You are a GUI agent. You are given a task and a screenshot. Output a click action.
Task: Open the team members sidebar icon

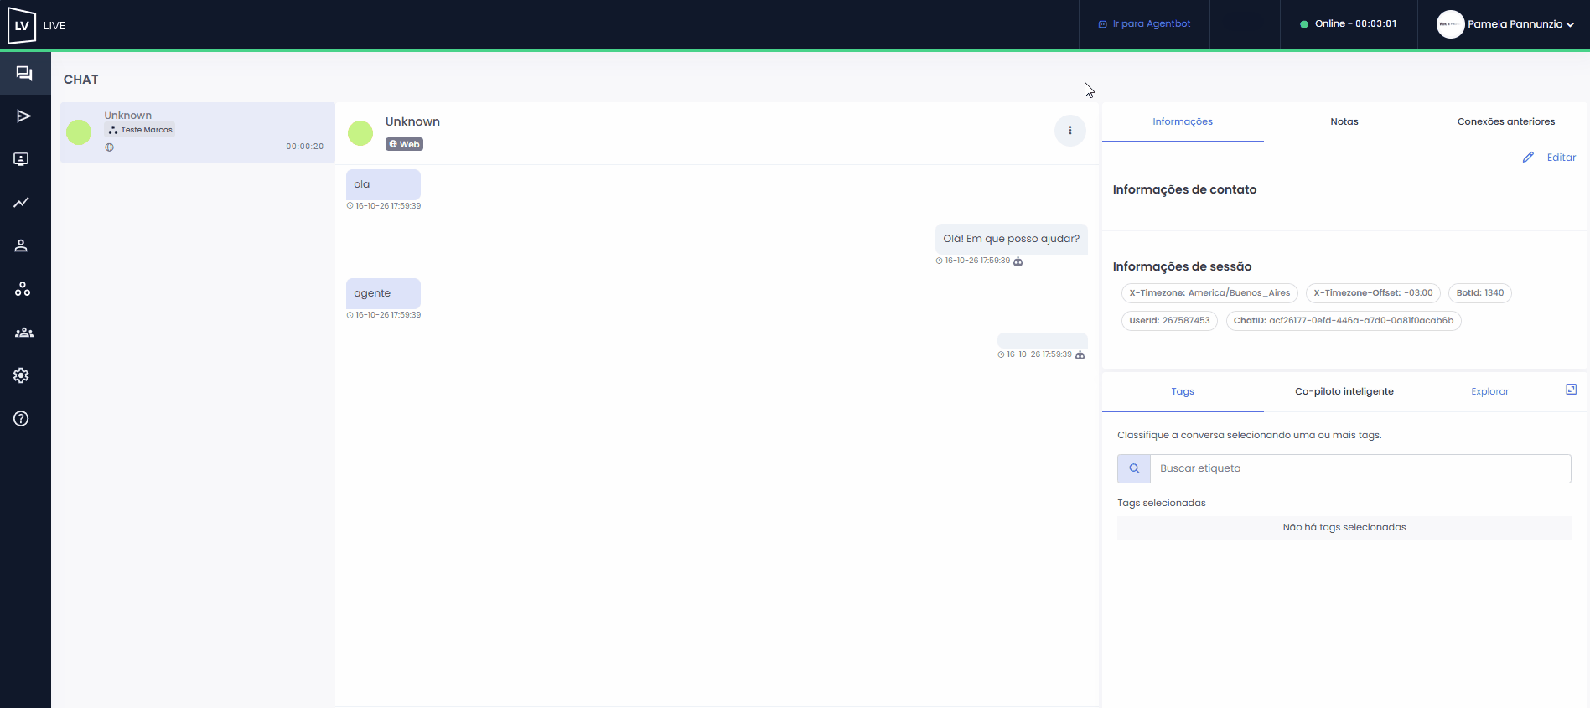pos(24,333)
